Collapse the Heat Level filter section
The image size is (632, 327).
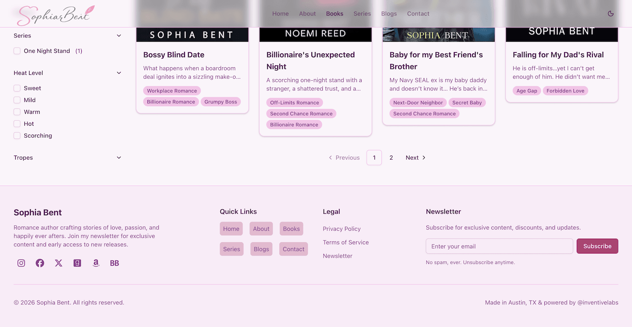pos(118,73)
